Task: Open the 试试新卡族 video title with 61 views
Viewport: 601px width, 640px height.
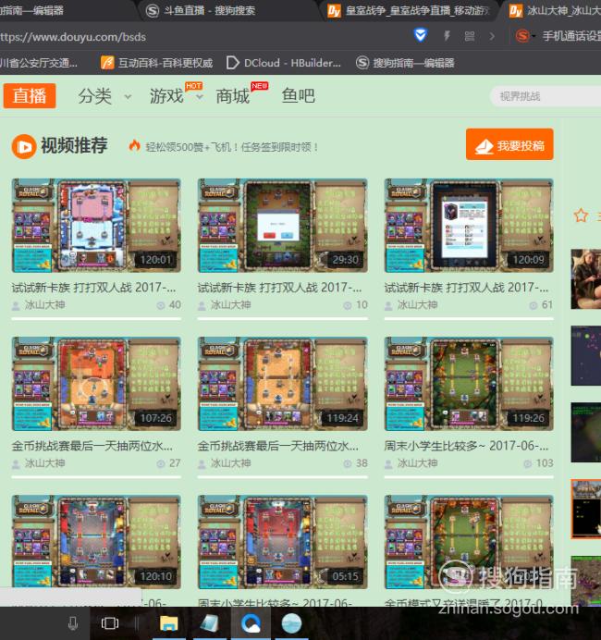Action: (466, 288)
